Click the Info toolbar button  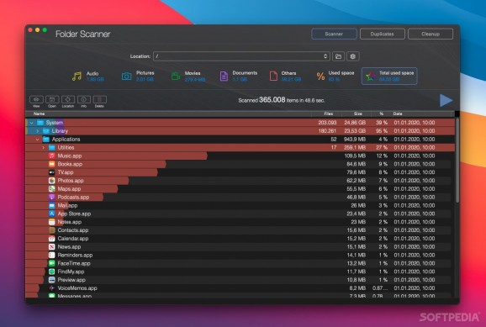click(84, 99)
